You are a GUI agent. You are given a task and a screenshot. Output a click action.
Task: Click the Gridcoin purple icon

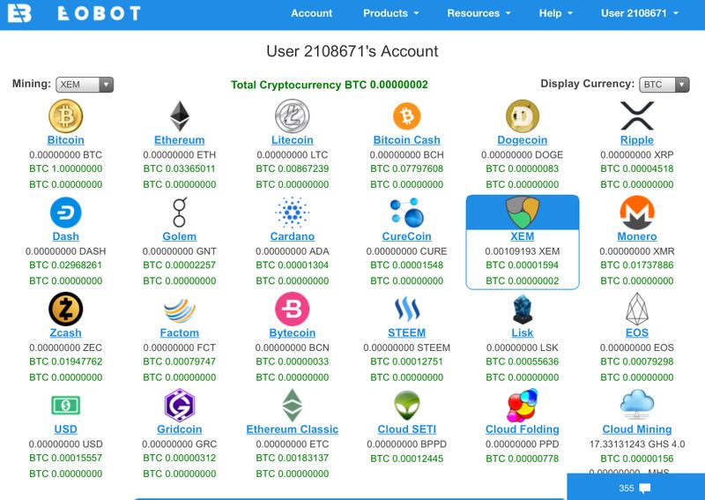point(179,406)
